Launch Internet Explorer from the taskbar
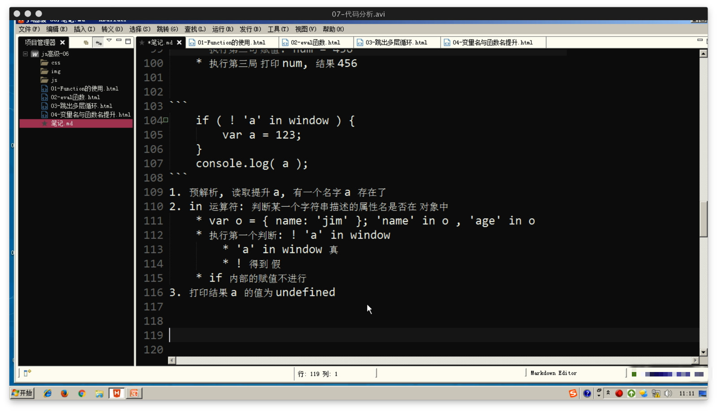The height and width of the screenshot is (411, 717). click(48, 394)
